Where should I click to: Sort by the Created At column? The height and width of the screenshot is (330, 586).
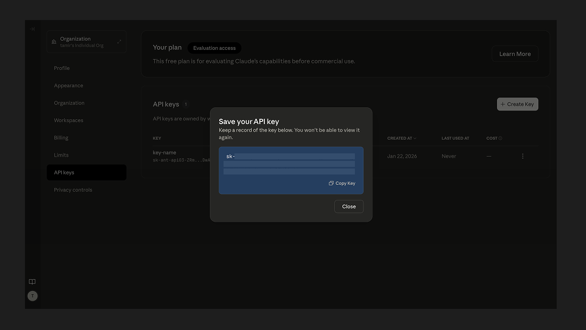(x=402, y=138)
